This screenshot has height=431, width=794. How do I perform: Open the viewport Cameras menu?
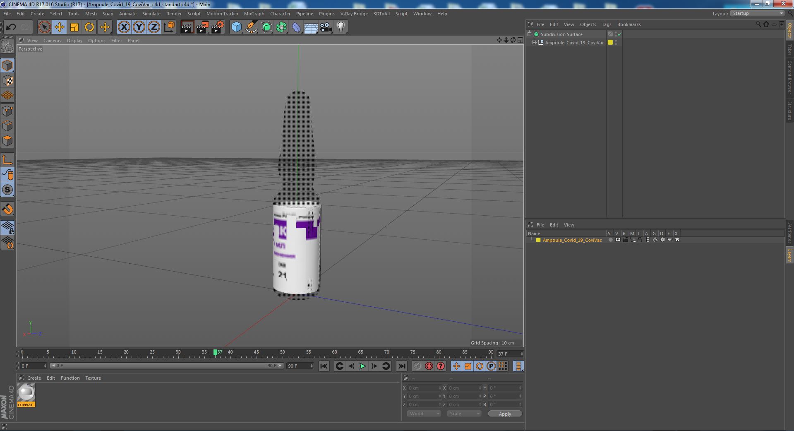(52, 41)
